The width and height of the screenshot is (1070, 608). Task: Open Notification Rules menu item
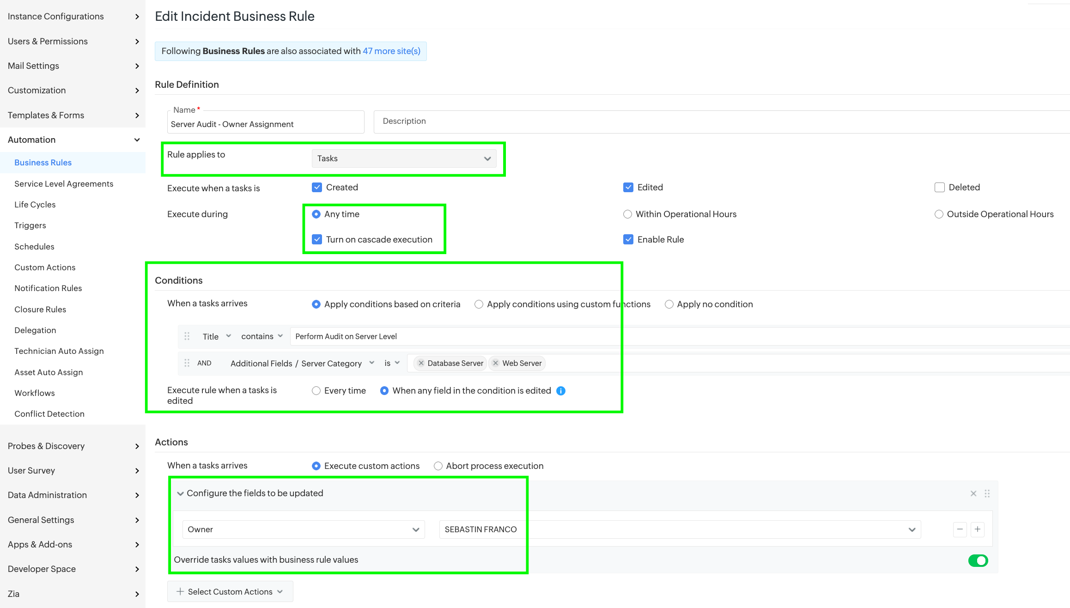[48, 288]
